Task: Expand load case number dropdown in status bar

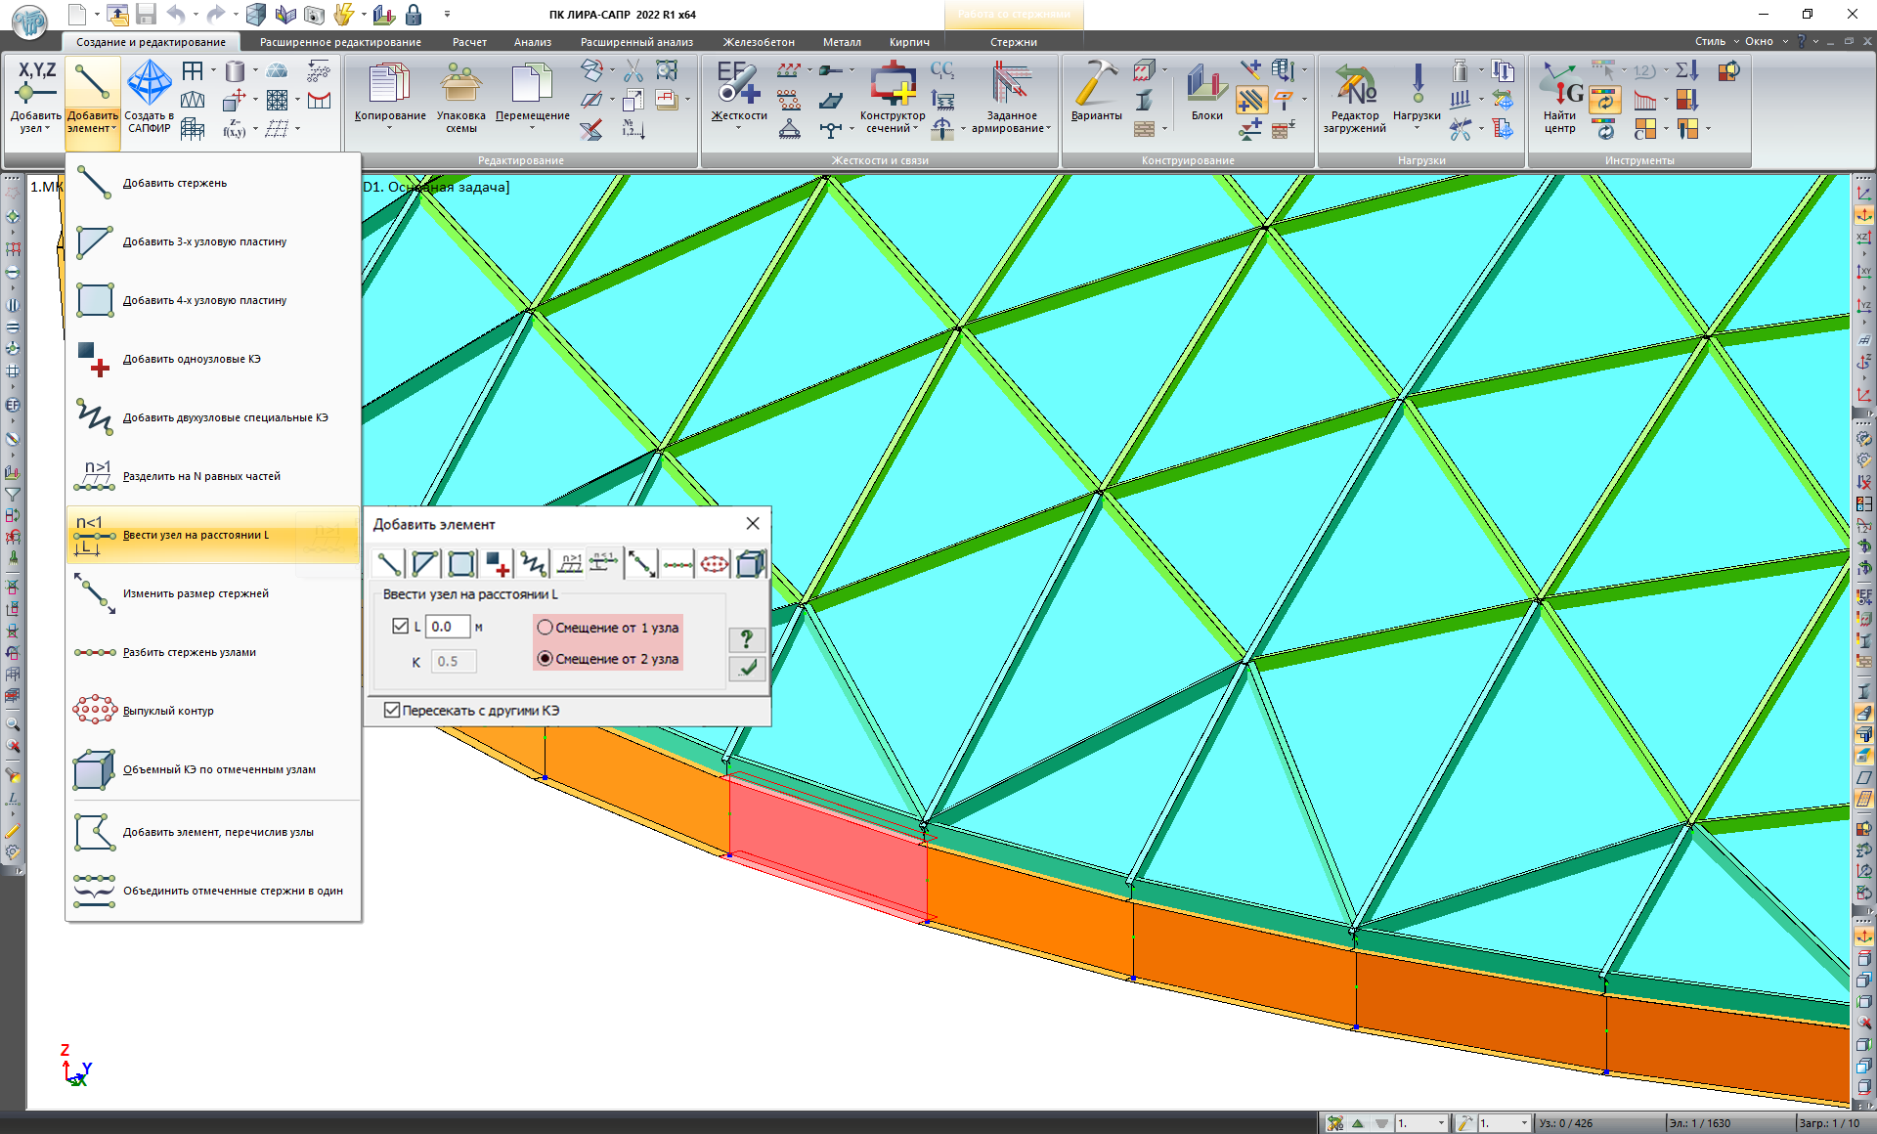Action: [1440, 1123]
